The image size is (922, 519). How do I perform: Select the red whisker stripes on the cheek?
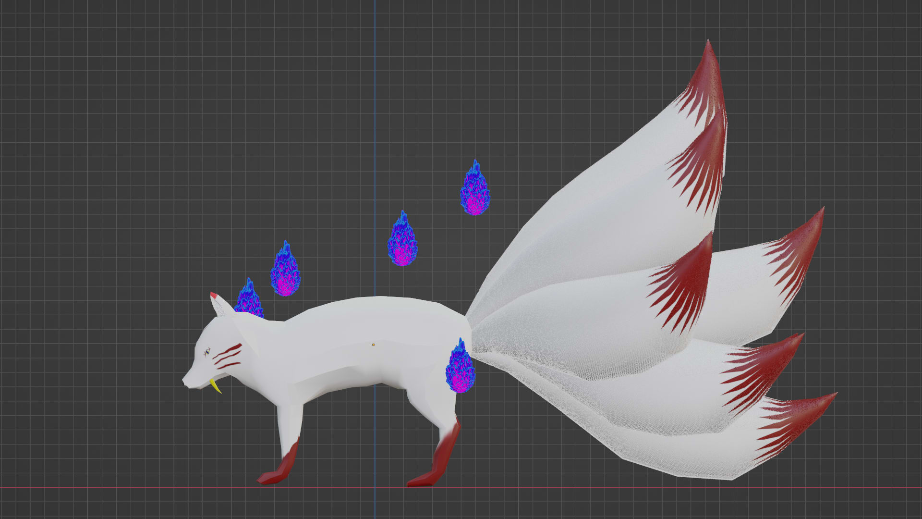tap(228, 356)
